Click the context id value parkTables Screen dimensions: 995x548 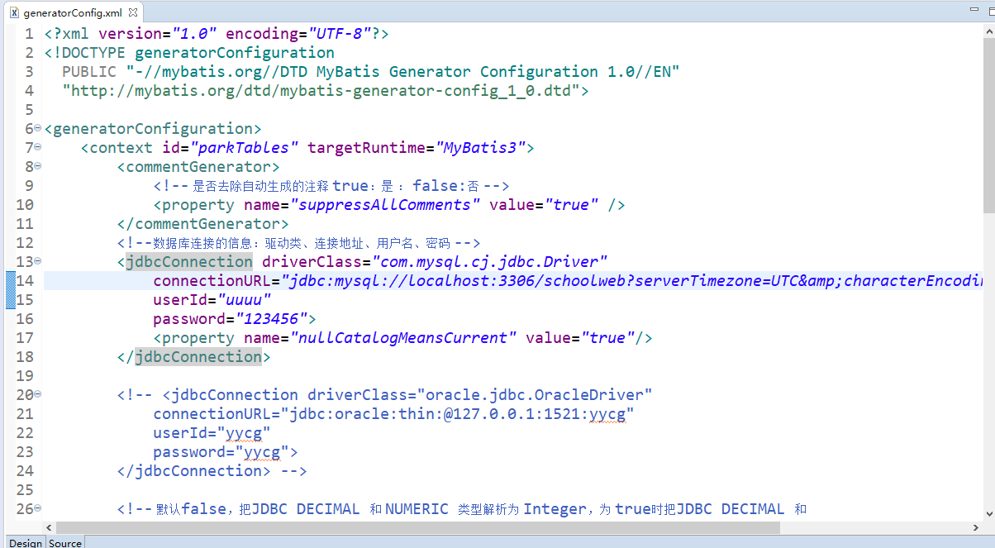pos(245,148)
